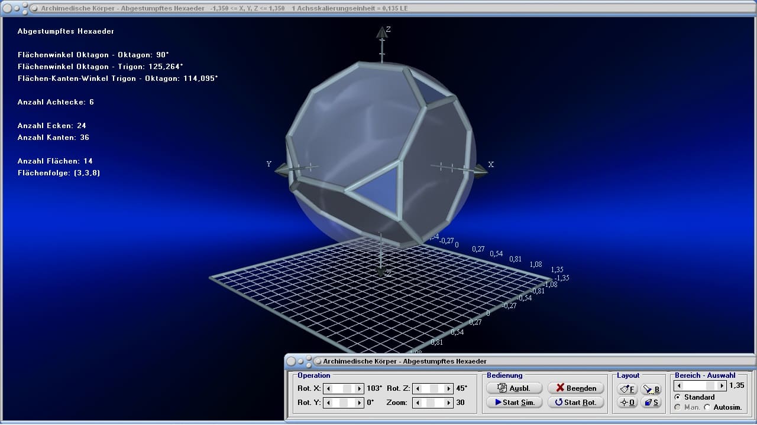The image size is (757, 425).
Task: Click the B layout button with paint bucket
Action: pyautogui.click(x=651, y=389)
